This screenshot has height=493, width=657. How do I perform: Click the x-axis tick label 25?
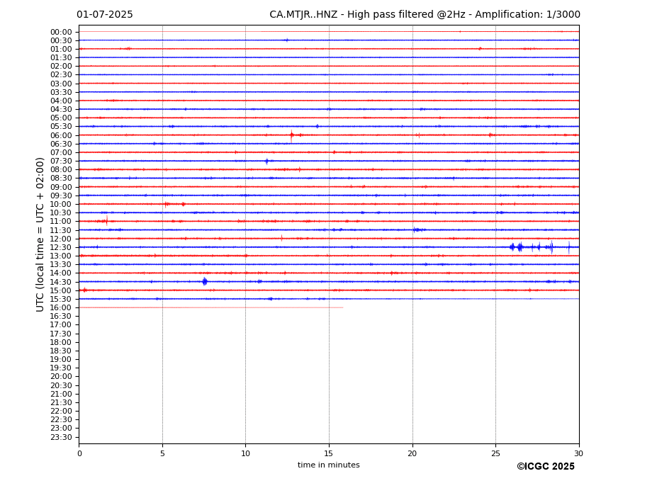[495, 453]
